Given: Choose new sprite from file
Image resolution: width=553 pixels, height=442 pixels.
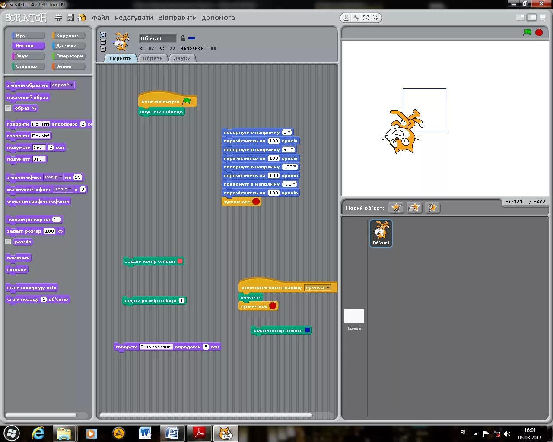Looking at the screenshot, I should pyautogui.click(x=414, y=208).
